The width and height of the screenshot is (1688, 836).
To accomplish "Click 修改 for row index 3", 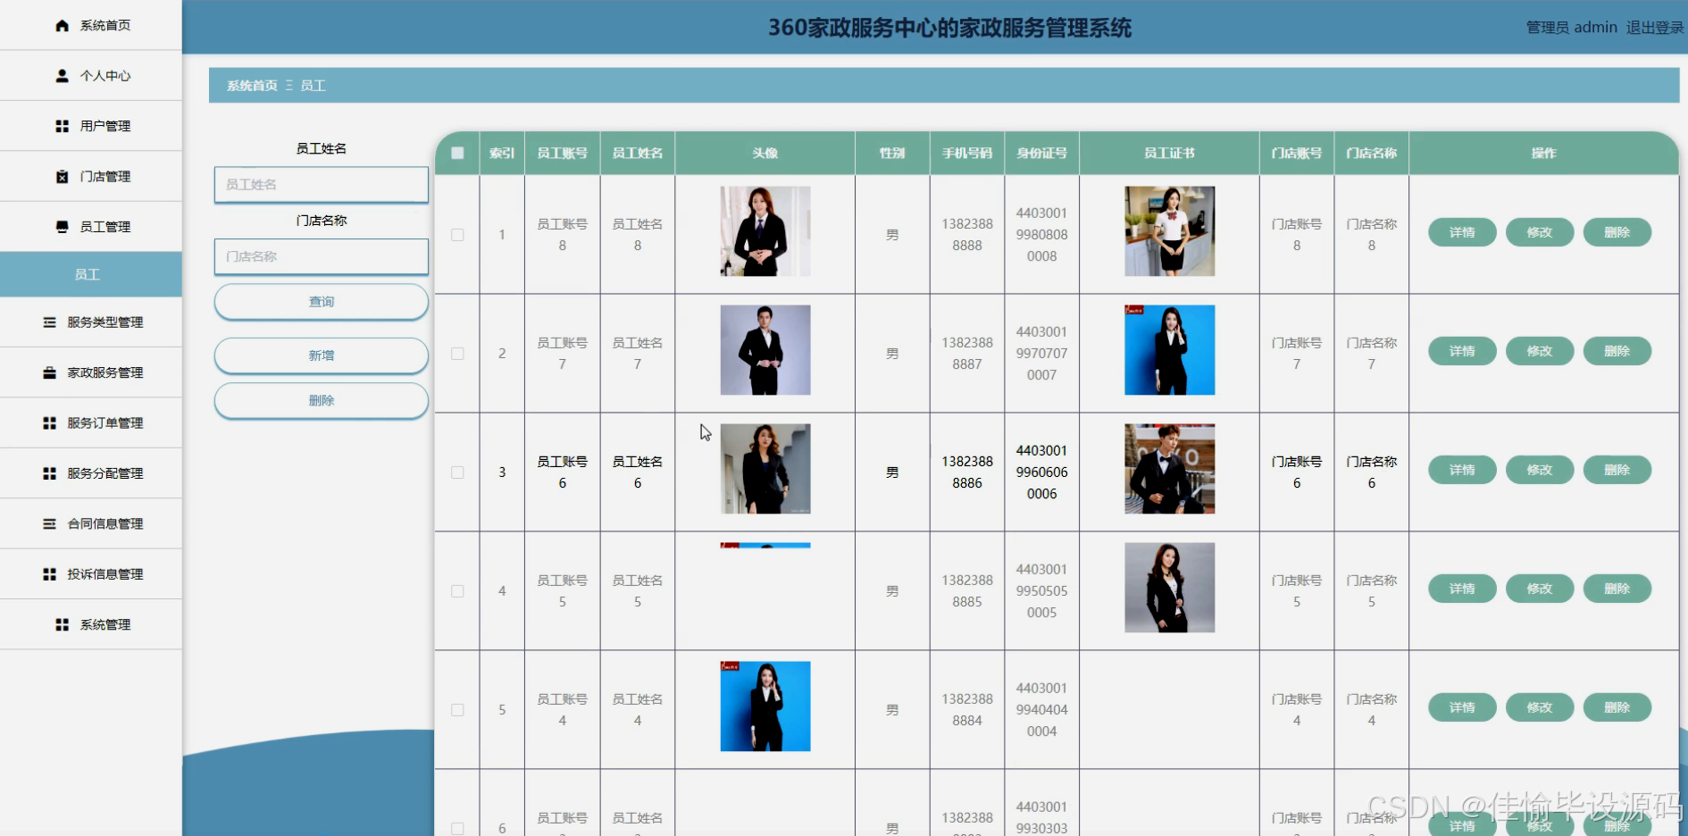I will [x=1540, y=470].
